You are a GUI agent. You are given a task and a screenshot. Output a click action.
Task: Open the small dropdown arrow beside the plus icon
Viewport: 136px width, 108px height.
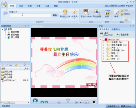click(x=29, y=65)
